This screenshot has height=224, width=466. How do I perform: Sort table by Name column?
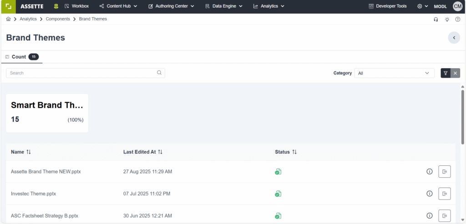(x=28, y=152)
